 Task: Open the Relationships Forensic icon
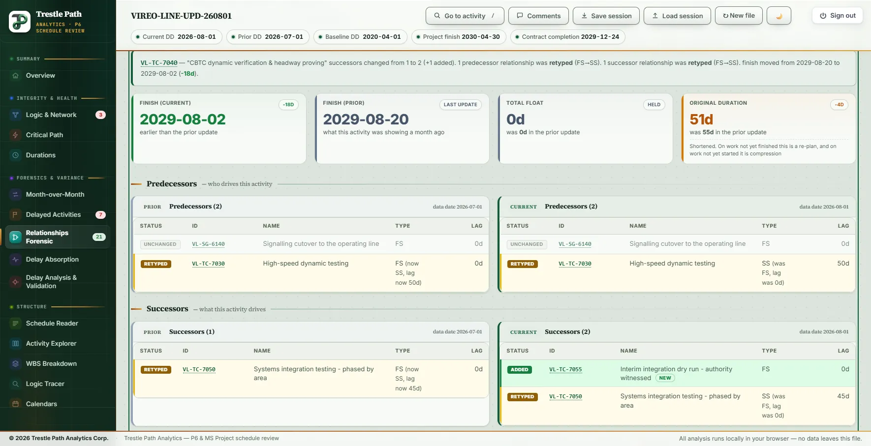(15, 237)
